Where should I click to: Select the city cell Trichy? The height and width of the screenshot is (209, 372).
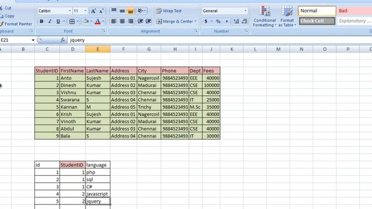(x=149, y=107)
